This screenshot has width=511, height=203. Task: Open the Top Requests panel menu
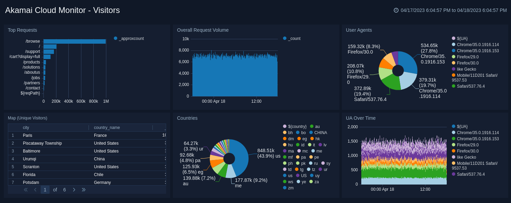tap(22, 30)
